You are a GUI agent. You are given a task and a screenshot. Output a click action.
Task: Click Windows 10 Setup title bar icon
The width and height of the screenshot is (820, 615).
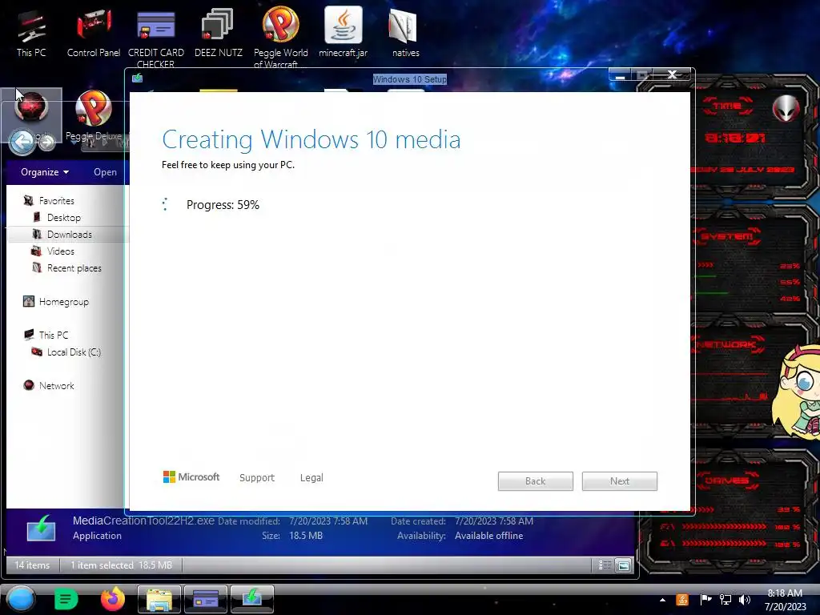pyautogui.click(x=138, y=78)
